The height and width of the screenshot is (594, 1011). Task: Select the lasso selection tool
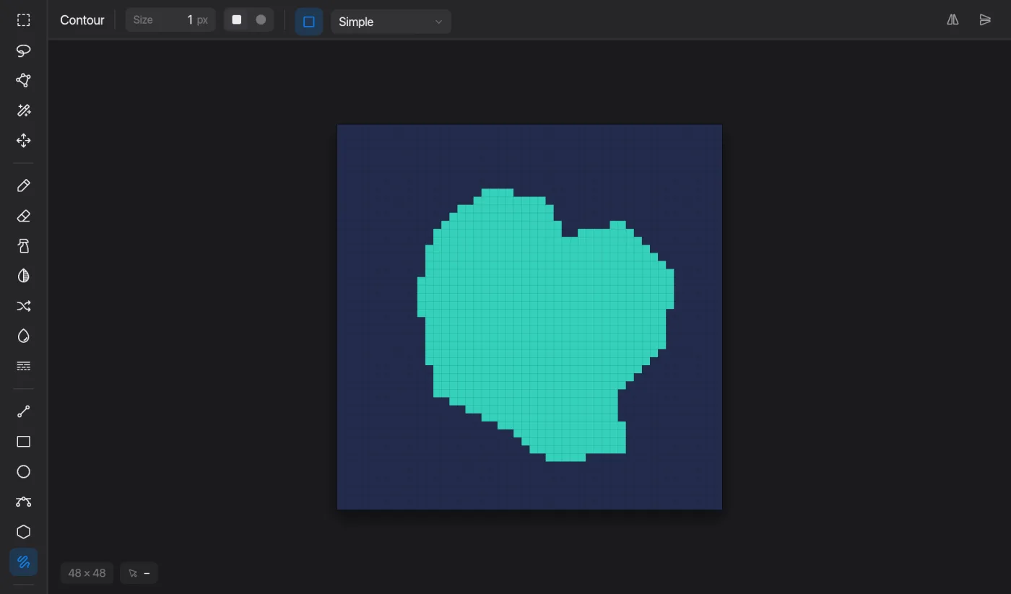(x=24, y=51)
